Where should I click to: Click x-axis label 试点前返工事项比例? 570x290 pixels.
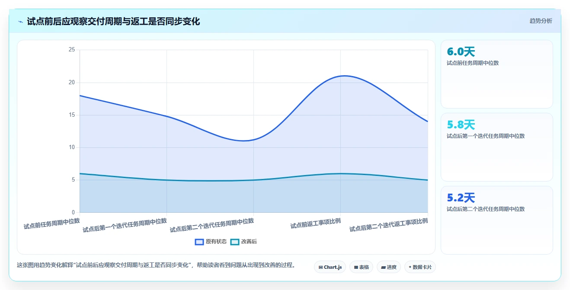tap(315, 223)
